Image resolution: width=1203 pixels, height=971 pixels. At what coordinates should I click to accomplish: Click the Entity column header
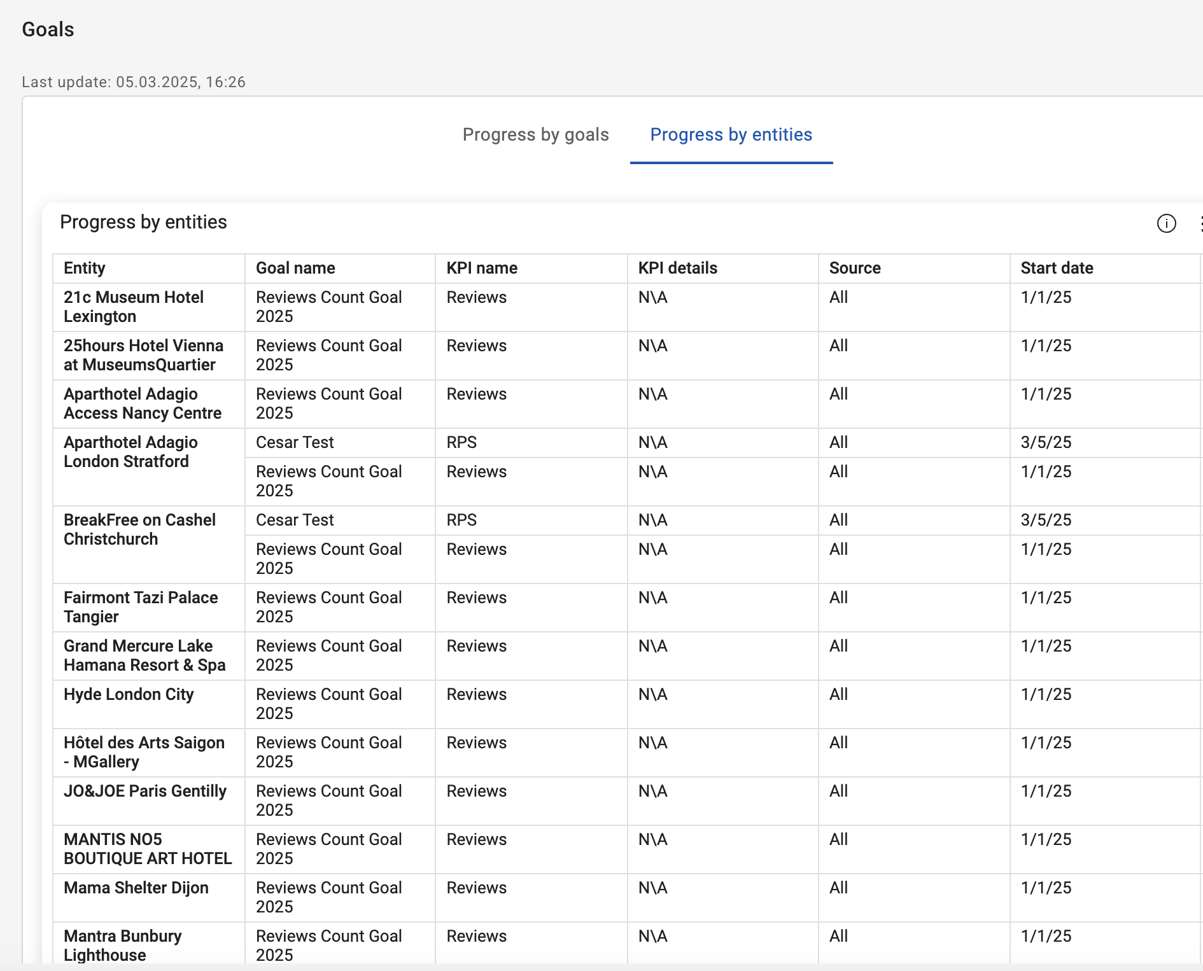pyautogui.click(x=85, y=268)
